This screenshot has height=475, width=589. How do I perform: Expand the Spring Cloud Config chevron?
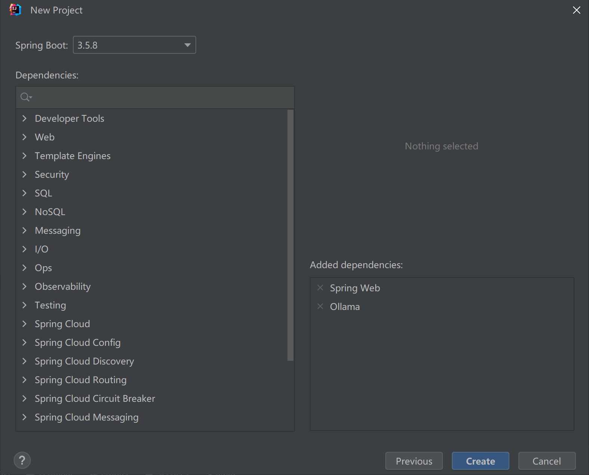pos(25,342)
